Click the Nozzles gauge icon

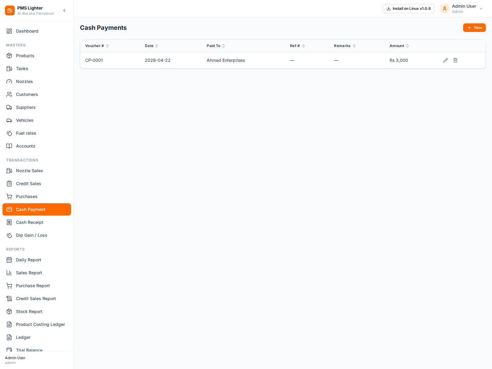pyautogui.click(x=9, y=81)
